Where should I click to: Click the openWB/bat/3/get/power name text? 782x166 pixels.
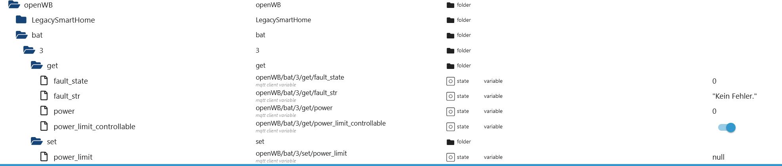click(294, 108)
